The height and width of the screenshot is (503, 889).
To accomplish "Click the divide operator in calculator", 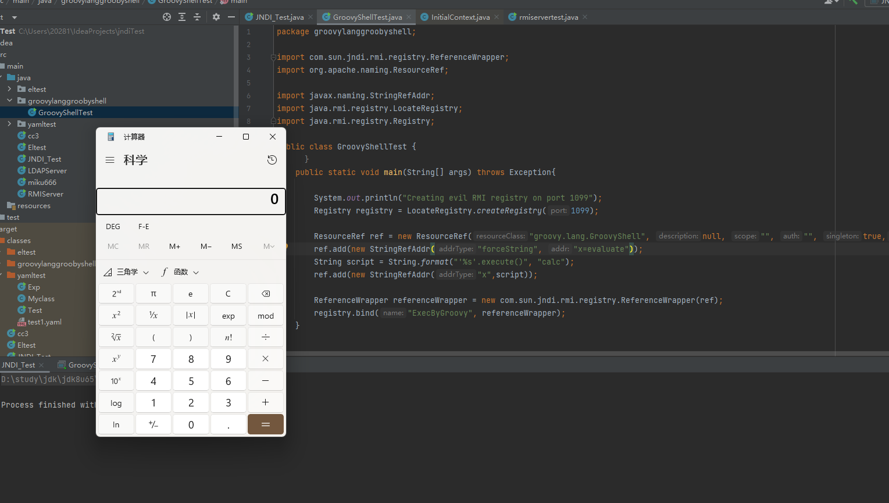I will point(266,337).
